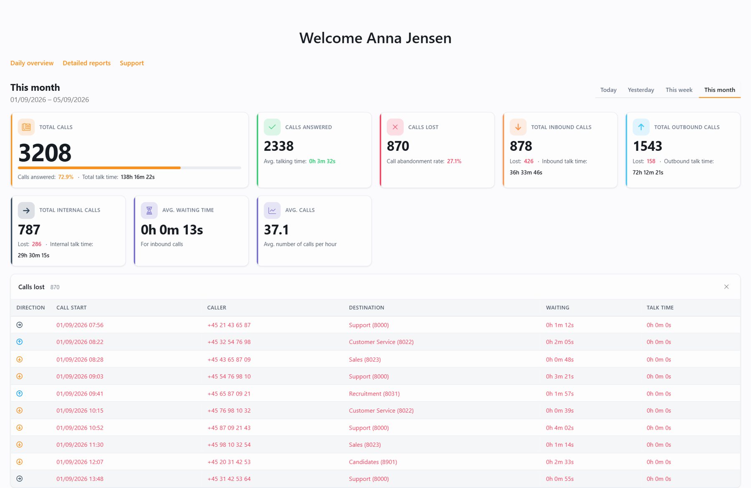
Task: Switch to the This week tab
Action: tap(679, 90)
